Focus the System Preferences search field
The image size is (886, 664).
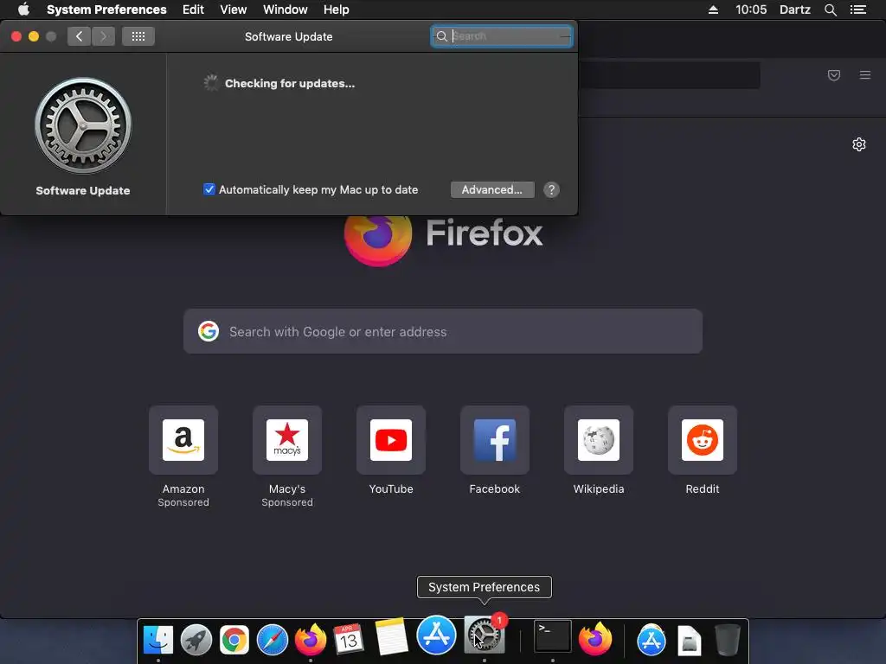502,36
